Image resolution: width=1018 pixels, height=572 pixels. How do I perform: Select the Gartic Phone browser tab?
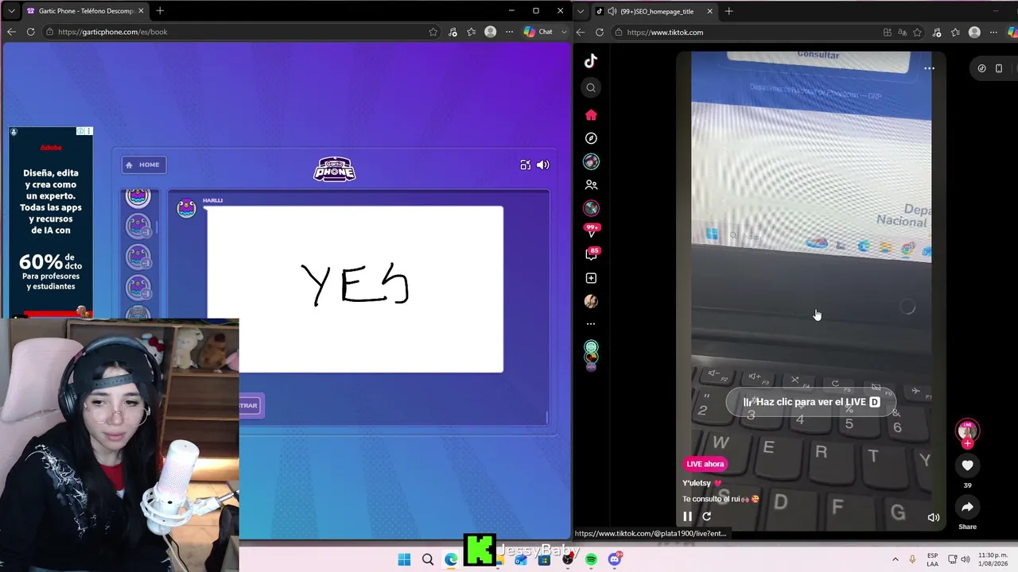click(86, 11)
